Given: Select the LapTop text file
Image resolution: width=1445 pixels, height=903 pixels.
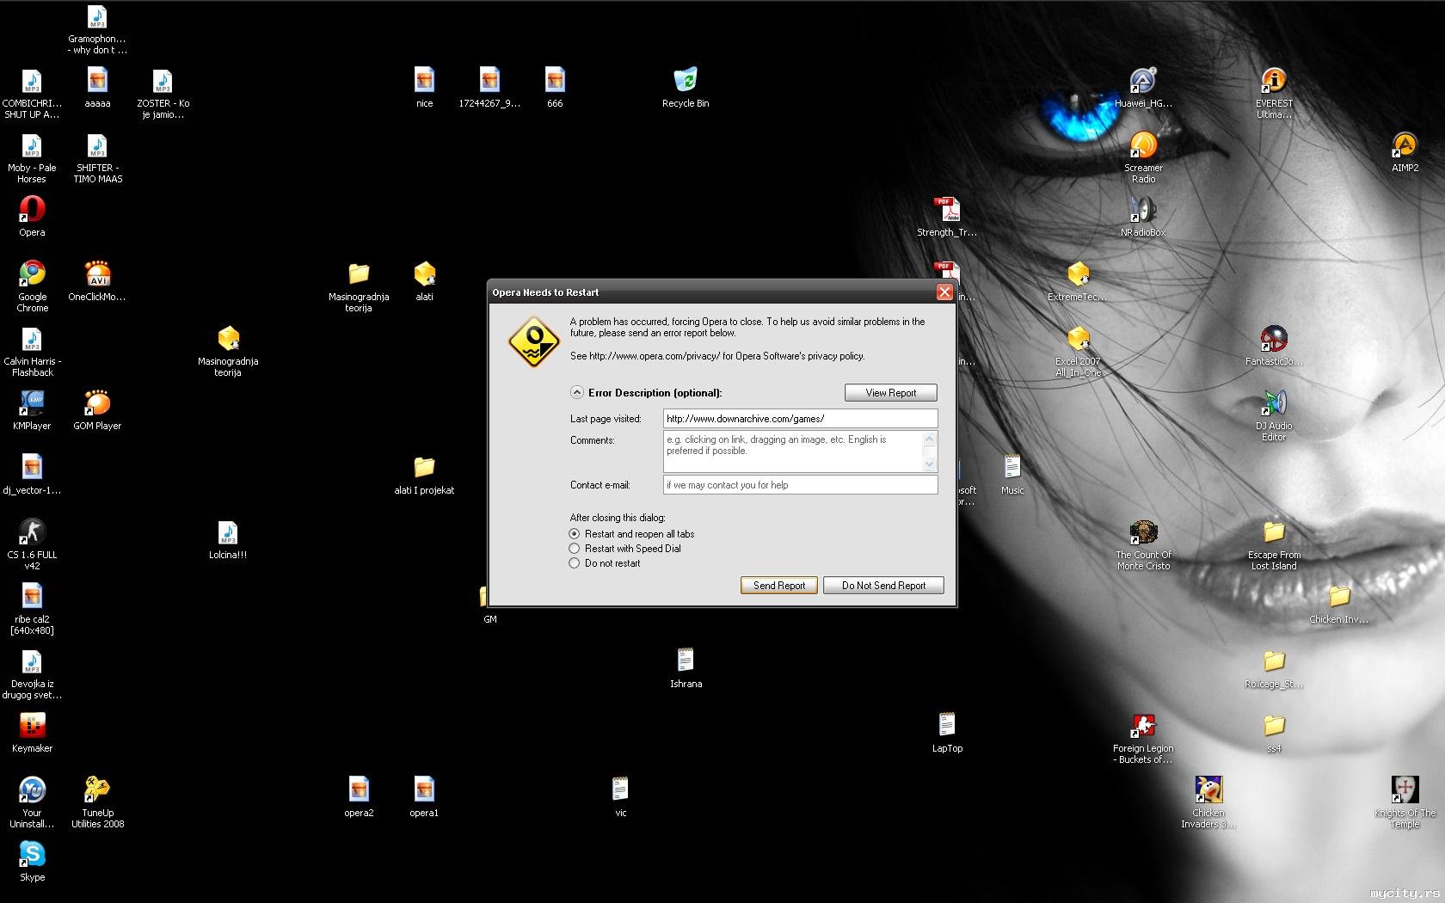Looking at the screenshot, I should pos(947,726).
